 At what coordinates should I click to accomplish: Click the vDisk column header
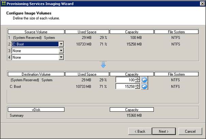[x=36, y=109]
